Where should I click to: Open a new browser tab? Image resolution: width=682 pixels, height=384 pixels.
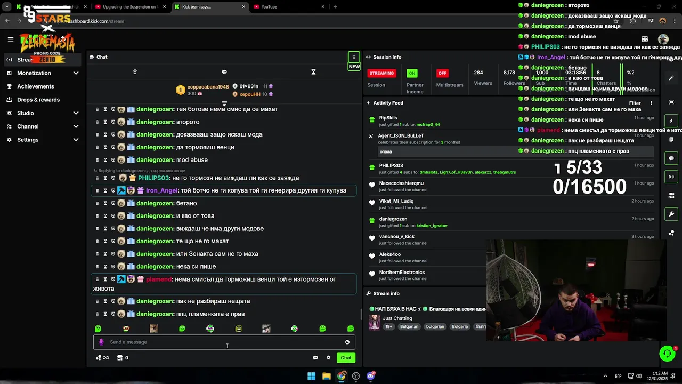[335, 7]
